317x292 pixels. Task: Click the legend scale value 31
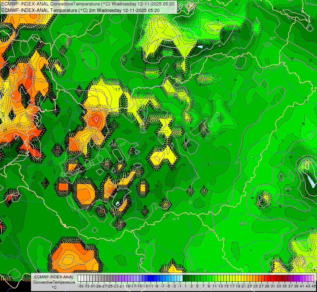tap(273, 286)
